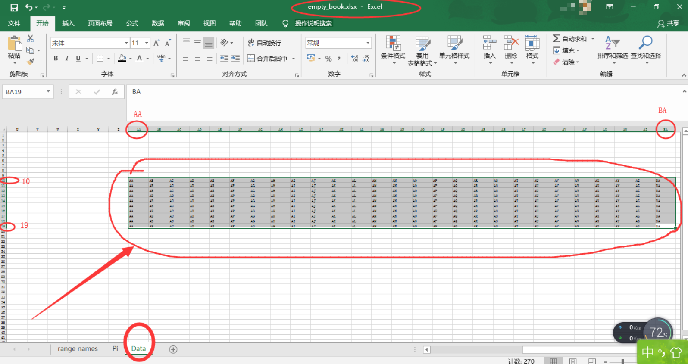
Task: Open the orientation text-angle tool
Action: coord(225,42)
